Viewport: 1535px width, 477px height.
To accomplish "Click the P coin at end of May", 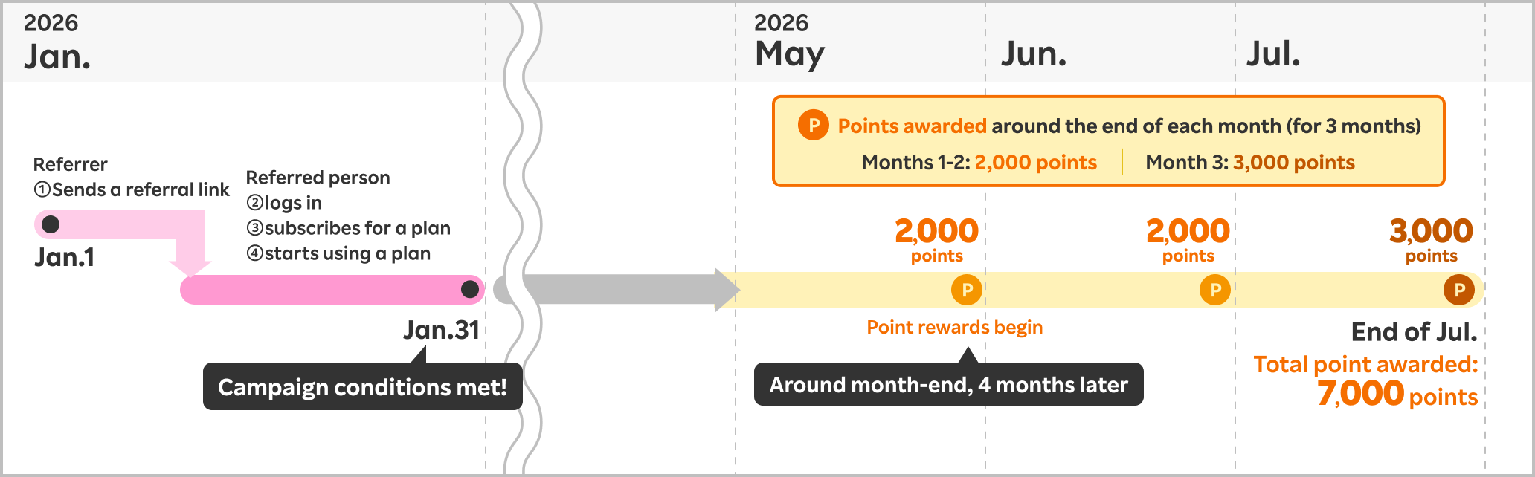I will pyautogui.click(x=967, y=290).
